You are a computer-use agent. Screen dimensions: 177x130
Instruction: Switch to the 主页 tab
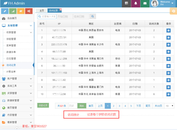[42, 11]
